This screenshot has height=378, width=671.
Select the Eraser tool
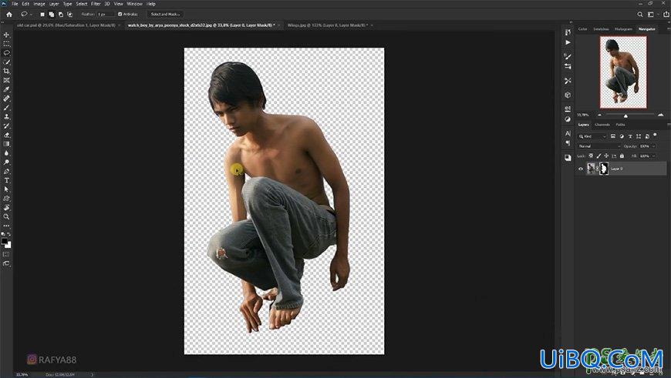6,135
